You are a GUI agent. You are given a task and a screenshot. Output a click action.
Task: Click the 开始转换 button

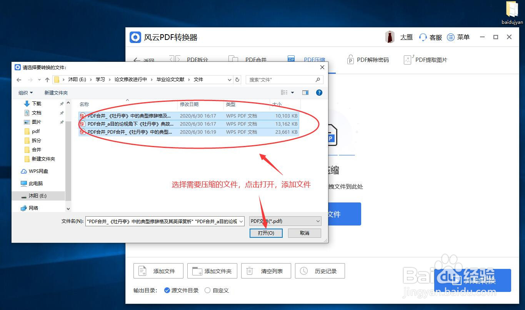[472, 280]
